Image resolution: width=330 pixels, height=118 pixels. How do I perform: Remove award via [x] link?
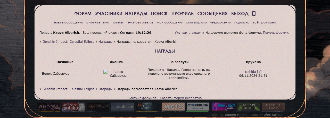tap(259, 72)
